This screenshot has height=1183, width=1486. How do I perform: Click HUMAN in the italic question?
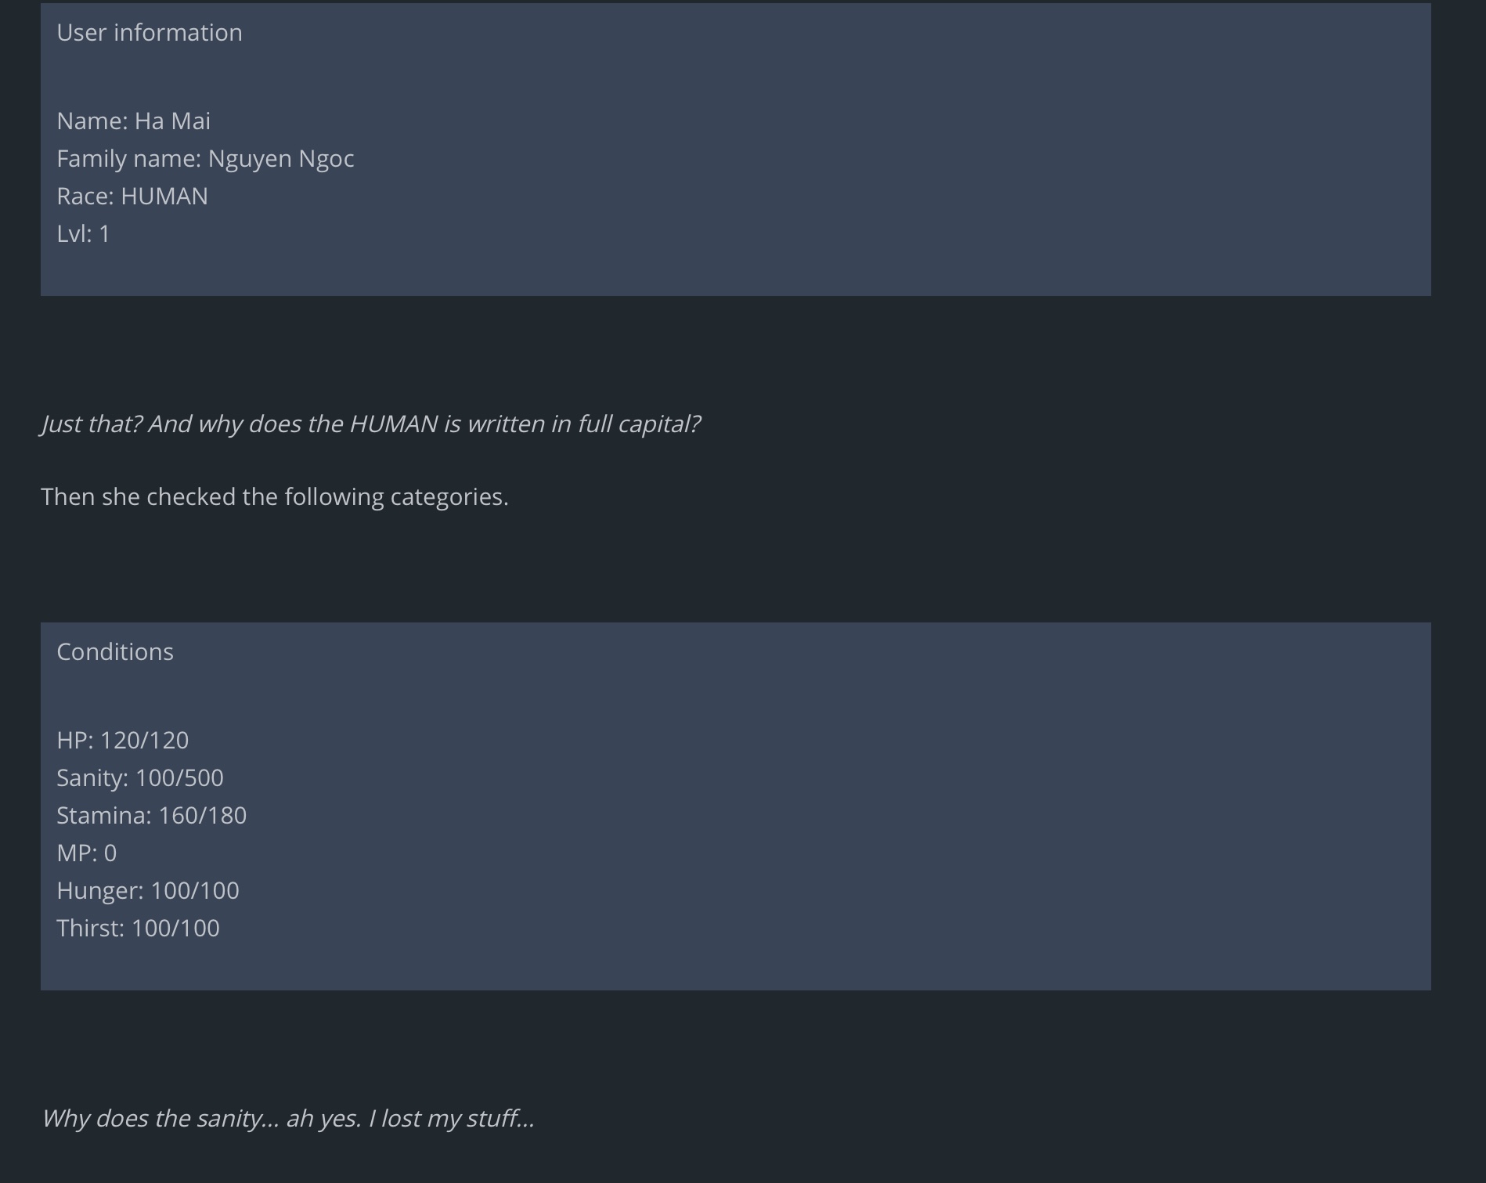393,424
